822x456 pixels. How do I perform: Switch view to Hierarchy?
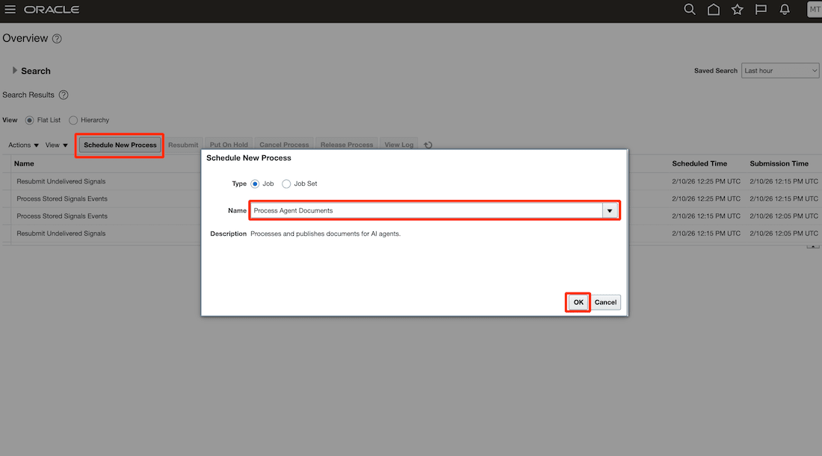tap(72, 119)
